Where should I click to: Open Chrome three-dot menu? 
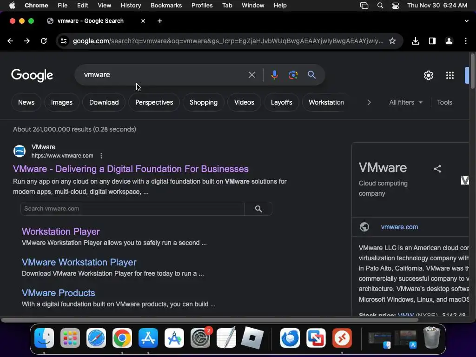(x=466, y=41)
